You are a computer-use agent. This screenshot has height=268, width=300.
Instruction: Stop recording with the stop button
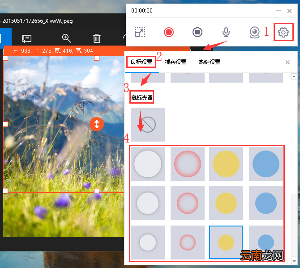coord(197,32)
